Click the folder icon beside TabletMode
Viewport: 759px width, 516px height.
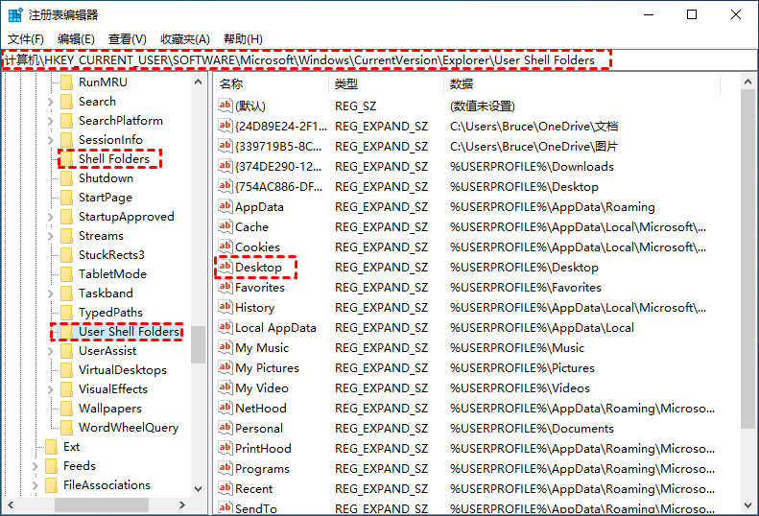[66, 274]
